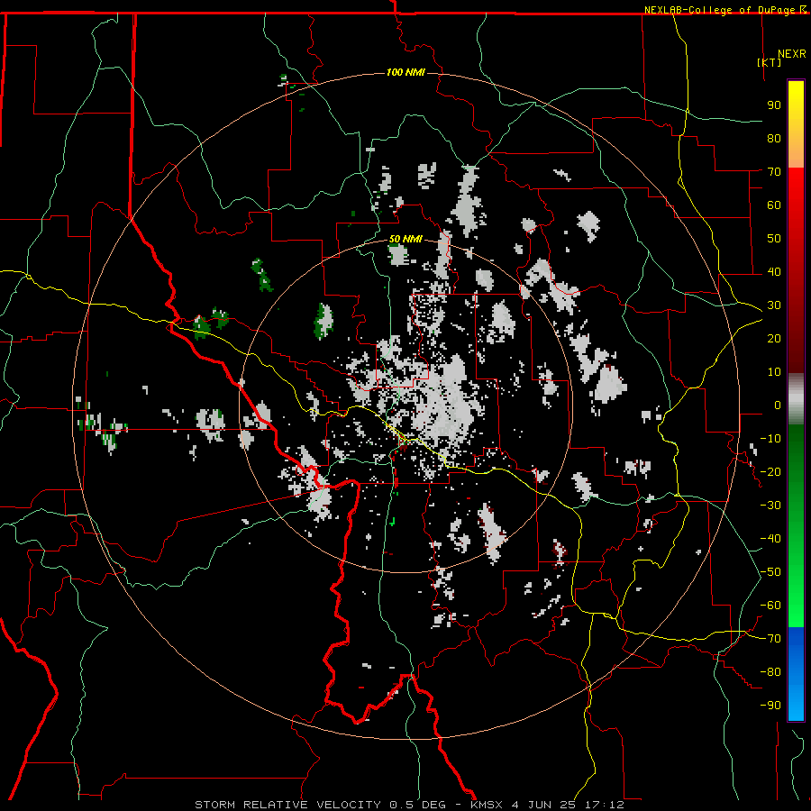811x811 pixels.
Task: Click the -10 value on velocity scale
Action: [x=770, y=439]
